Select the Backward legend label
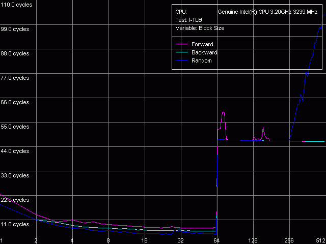 pos(204,52)
